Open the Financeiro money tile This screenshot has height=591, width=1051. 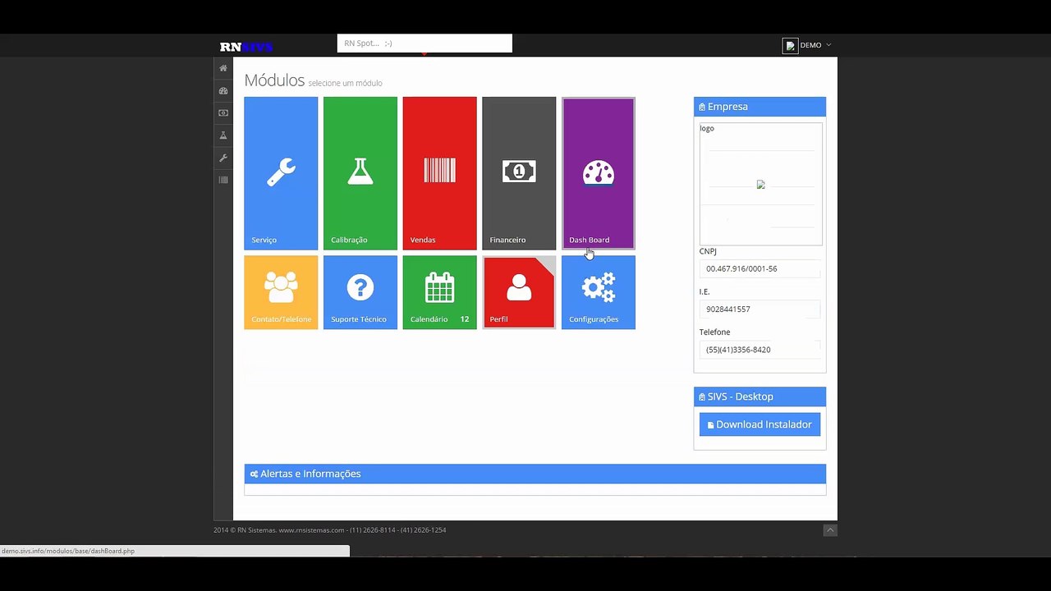pyautogui.click(x=519, y=173)
